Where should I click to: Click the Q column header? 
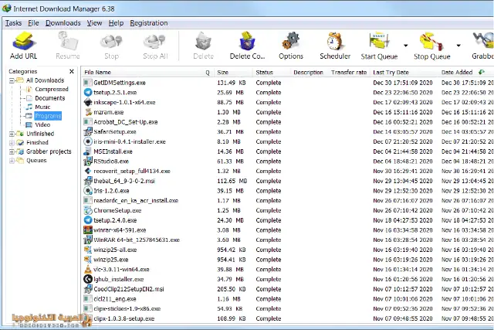(x=208, y=72)
